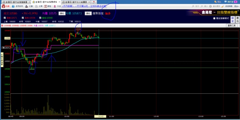Click the 3,500 volume axis label

[7, 94]
